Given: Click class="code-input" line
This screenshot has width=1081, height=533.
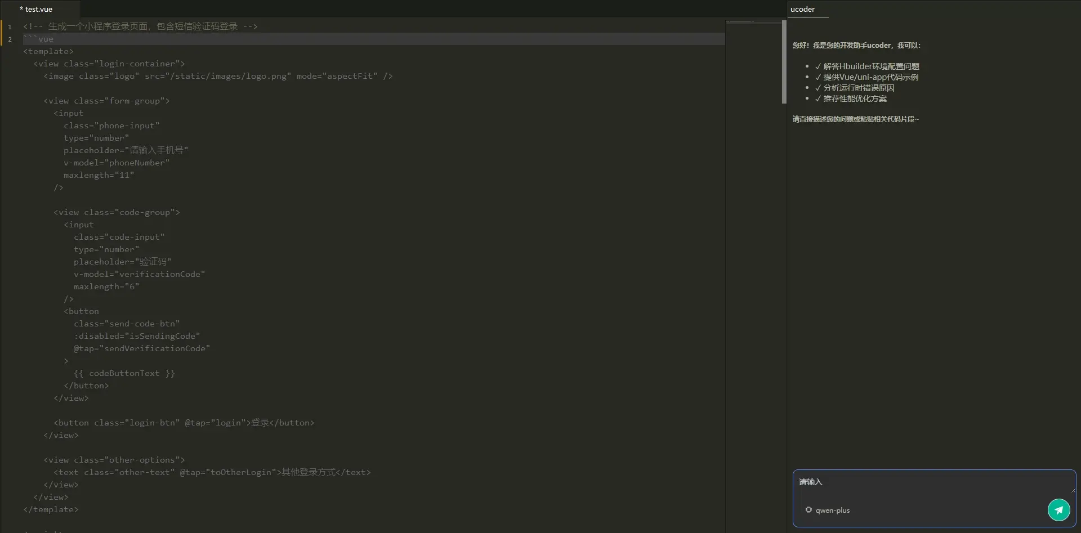Looking at the screenshot, I should pos(119,237).
